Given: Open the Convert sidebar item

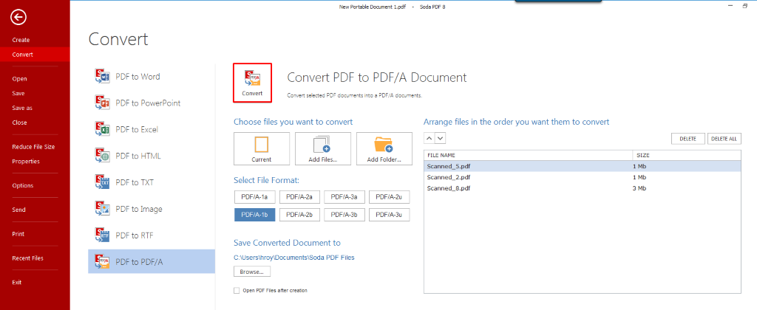Looking at the screenshot, I should point(35,55).
